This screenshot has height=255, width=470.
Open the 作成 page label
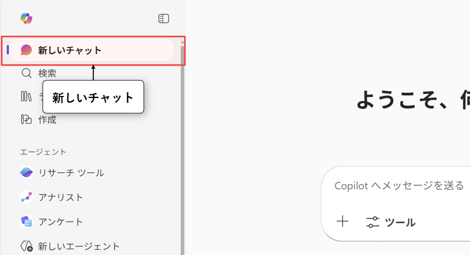[x=47, y=120]
